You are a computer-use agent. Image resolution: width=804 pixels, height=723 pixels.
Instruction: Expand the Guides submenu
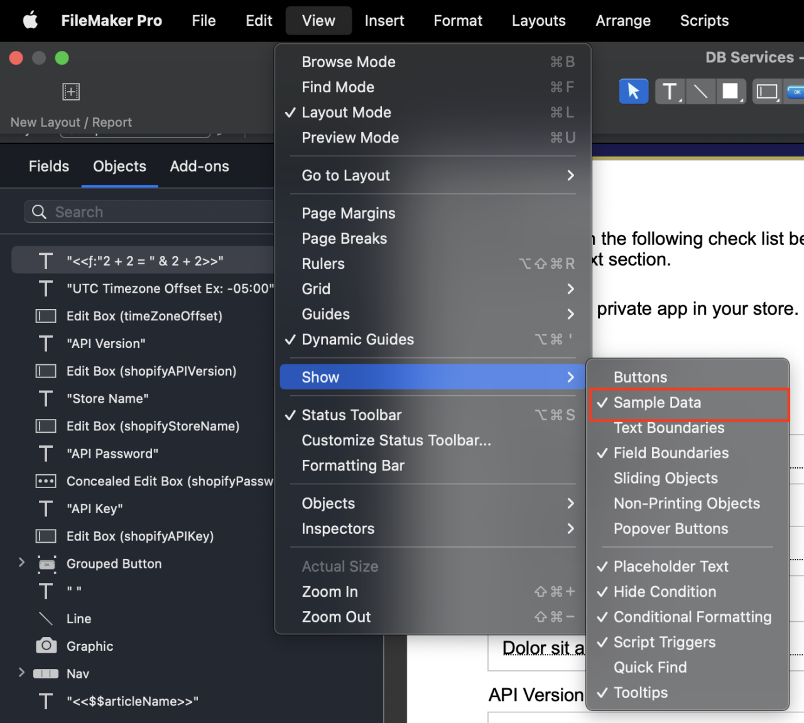pyautogui.click(x=433, y=314)
